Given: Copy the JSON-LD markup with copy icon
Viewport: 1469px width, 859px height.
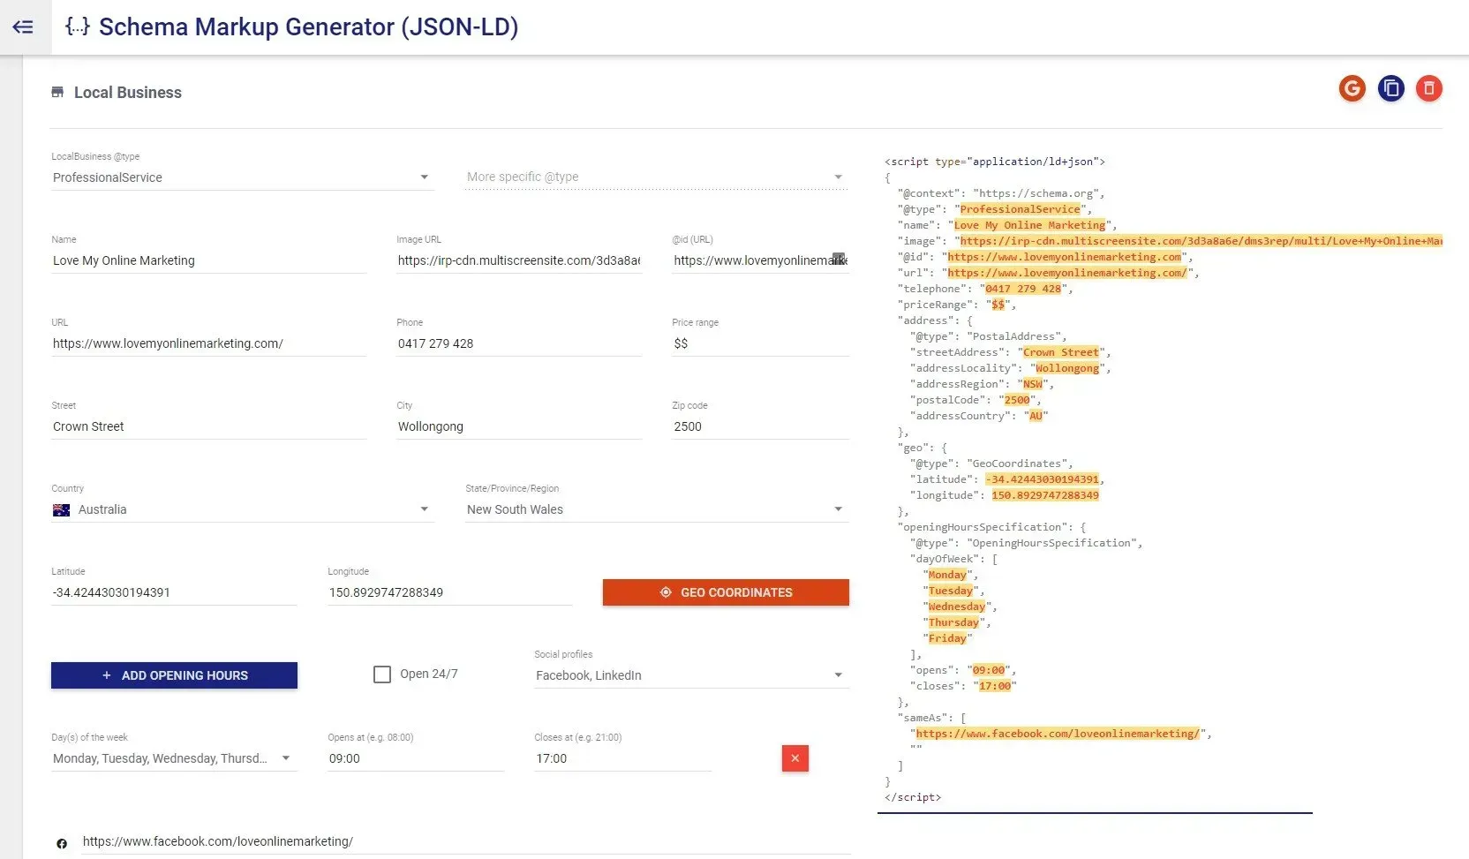Looking at the screenshot, I should (x=1391, y=88).
